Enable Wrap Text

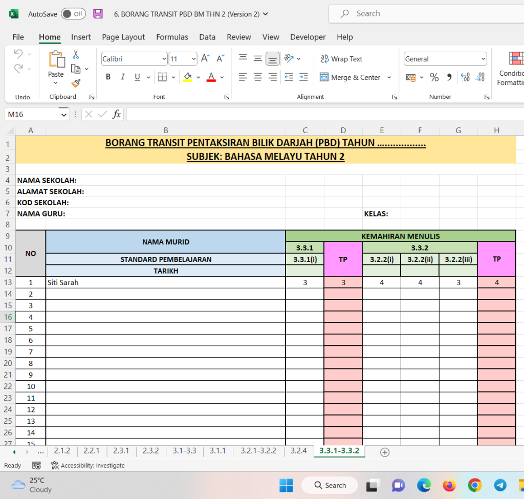341,58
